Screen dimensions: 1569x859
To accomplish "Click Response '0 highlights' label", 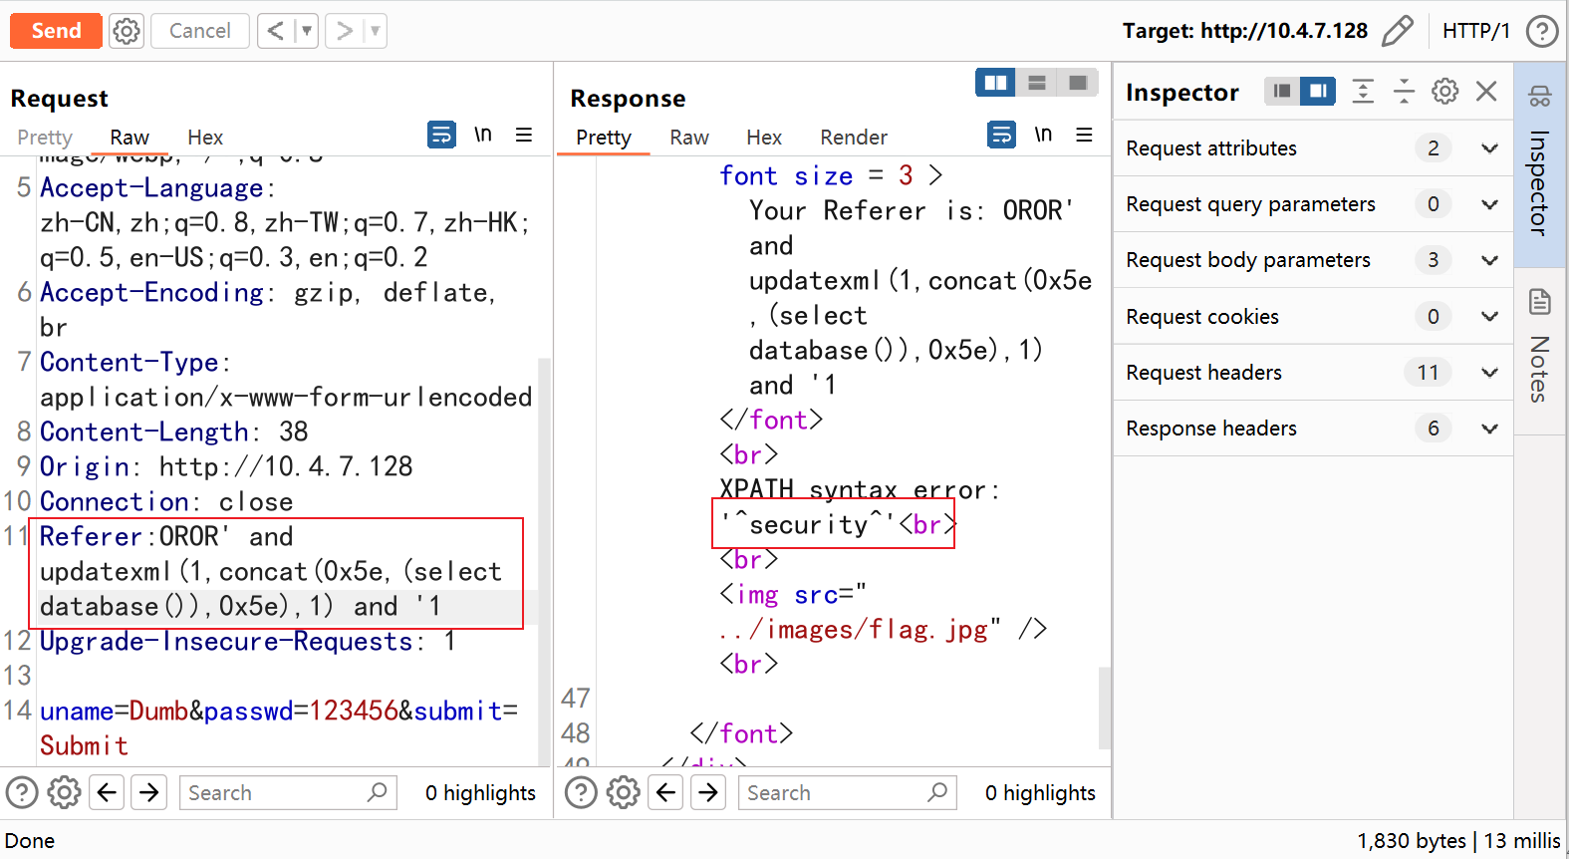I will (x=1040, y=793).
